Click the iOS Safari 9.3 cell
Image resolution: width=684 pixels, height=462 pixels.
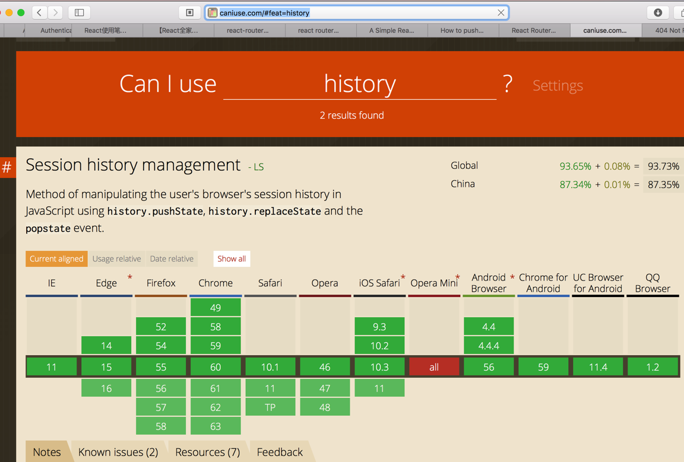379,326
